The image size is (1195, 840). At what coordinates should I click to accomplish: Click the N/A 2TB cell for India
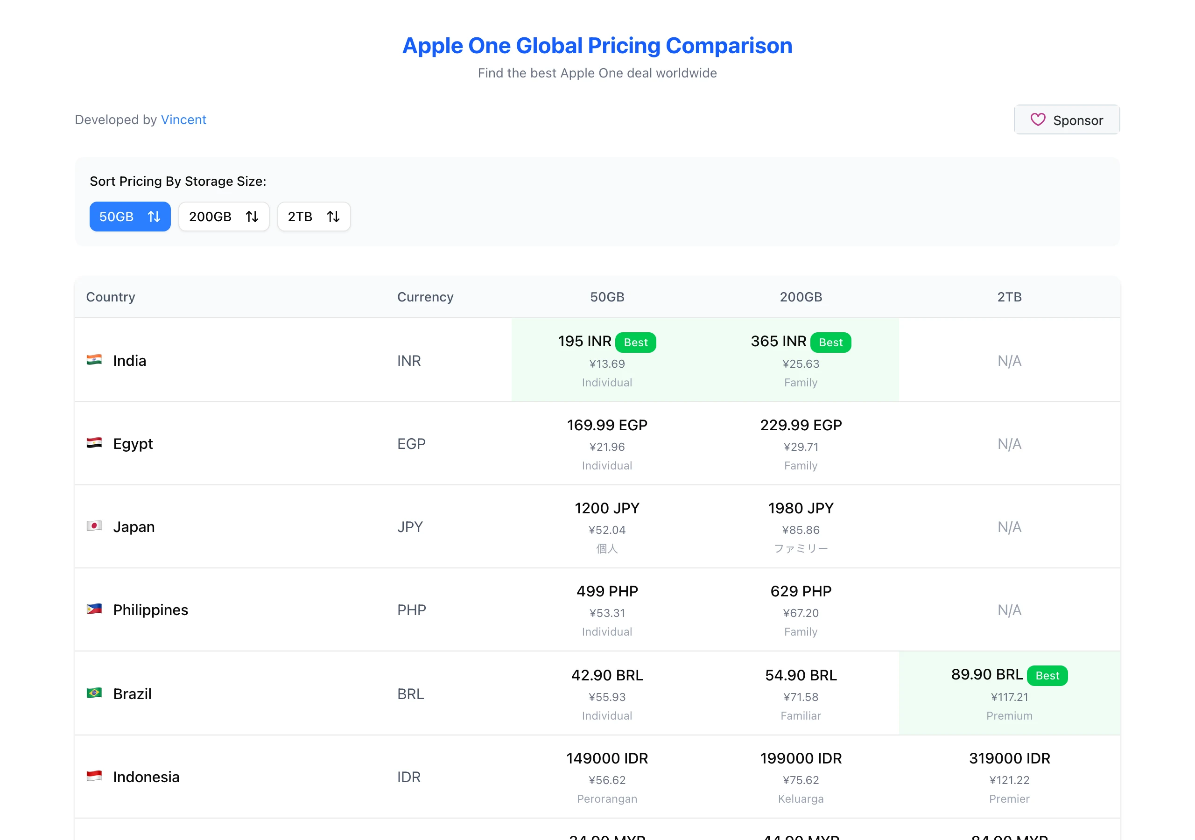[1009, 361]
